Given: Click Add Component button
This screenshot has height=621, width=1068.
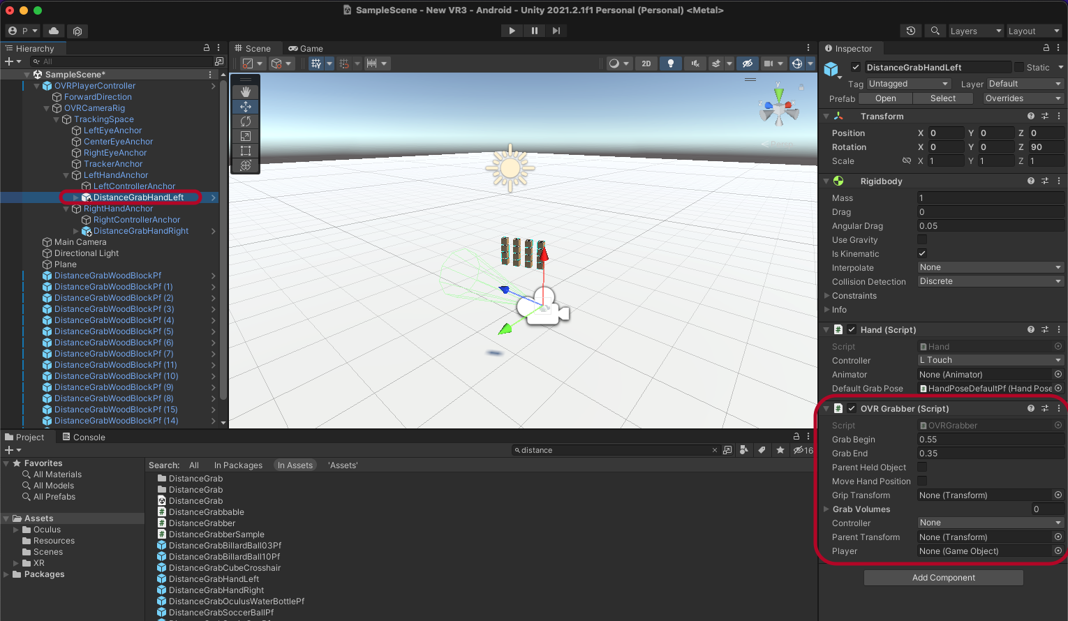Looking at the screenshot, I should [944, 578].
